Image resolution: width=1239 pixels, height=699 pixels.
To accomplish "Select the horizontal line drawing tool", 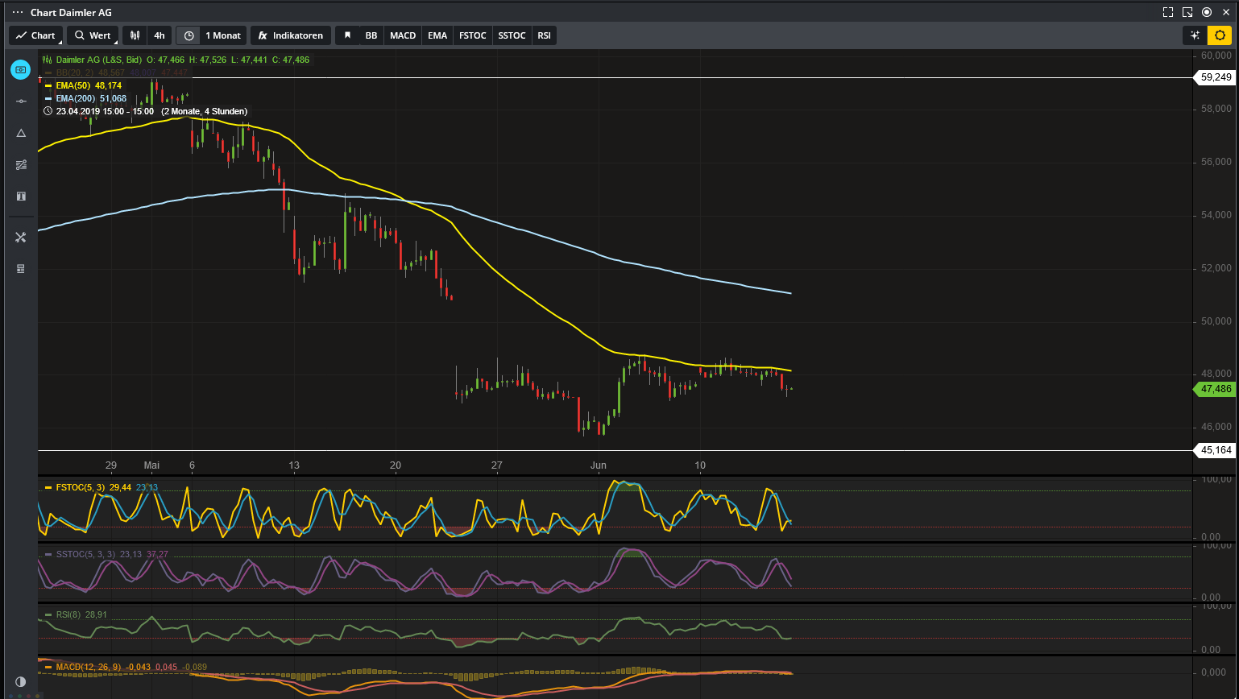I will (x=21, y=101).
